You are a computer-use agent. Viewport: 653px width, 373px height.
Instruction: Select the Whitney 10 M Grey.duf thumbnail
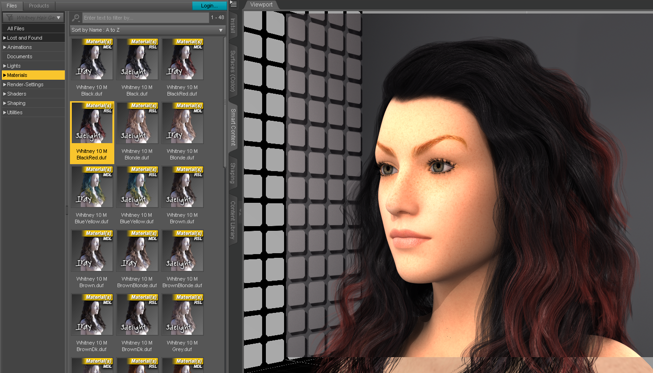pos(182,315)
